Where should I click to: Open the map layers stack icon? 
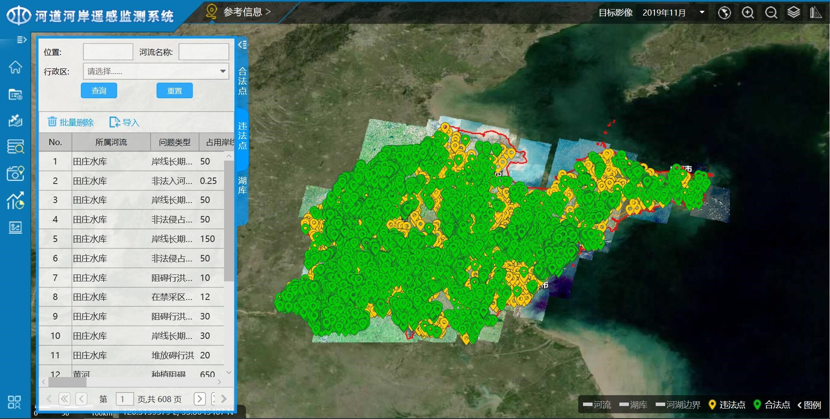pos(793,13)
